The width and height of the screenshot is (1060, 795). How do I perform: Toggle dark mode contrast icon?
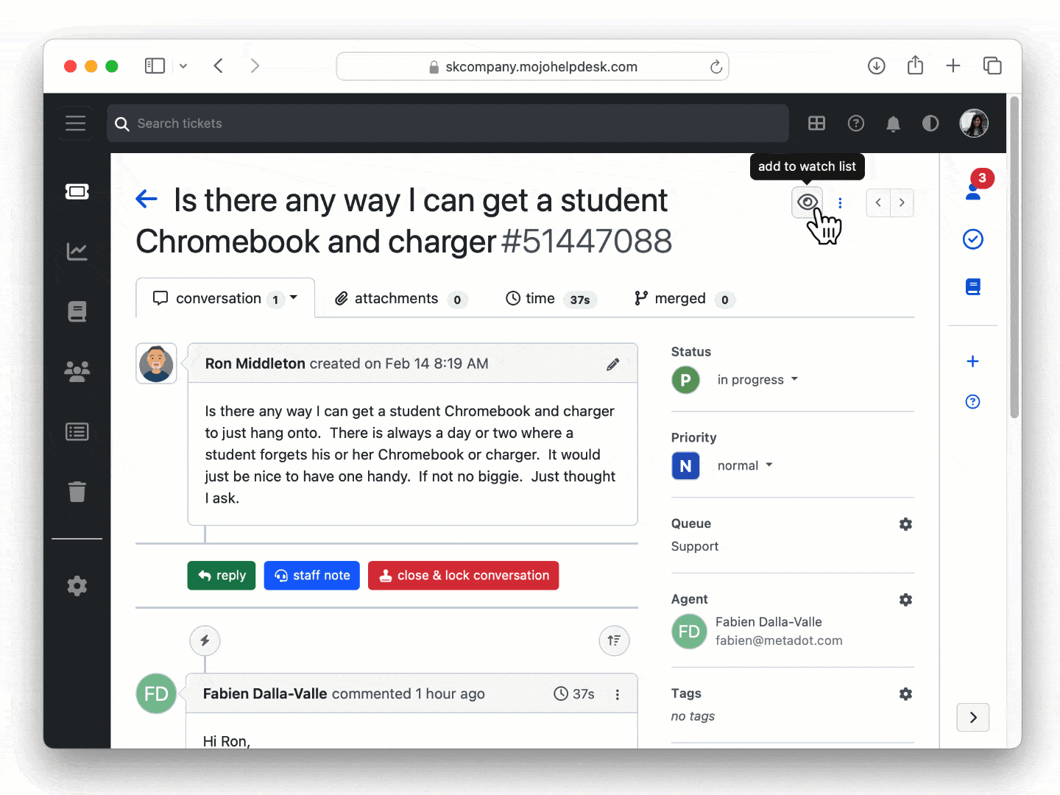pos(930,124)
